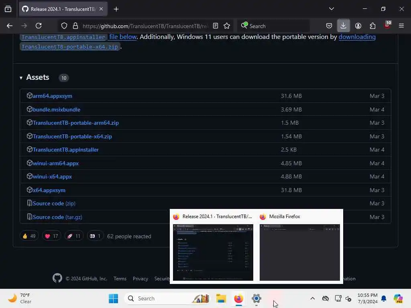Download arm64.appxsym asset
Viewport: 411px width, 308px height.
pyautogui.click(x=53, y=96)
